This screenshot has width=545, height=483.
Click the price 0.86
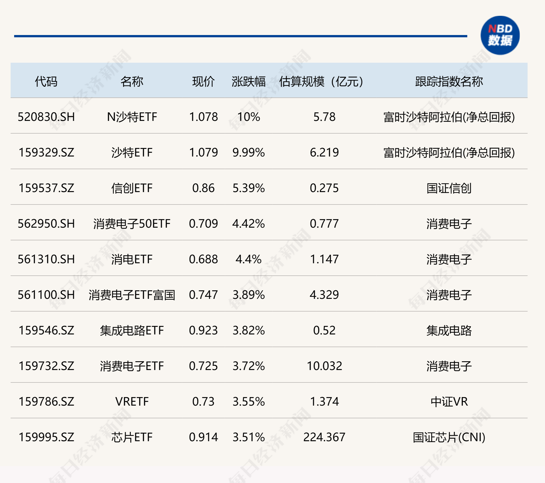(x=203, y=188)
